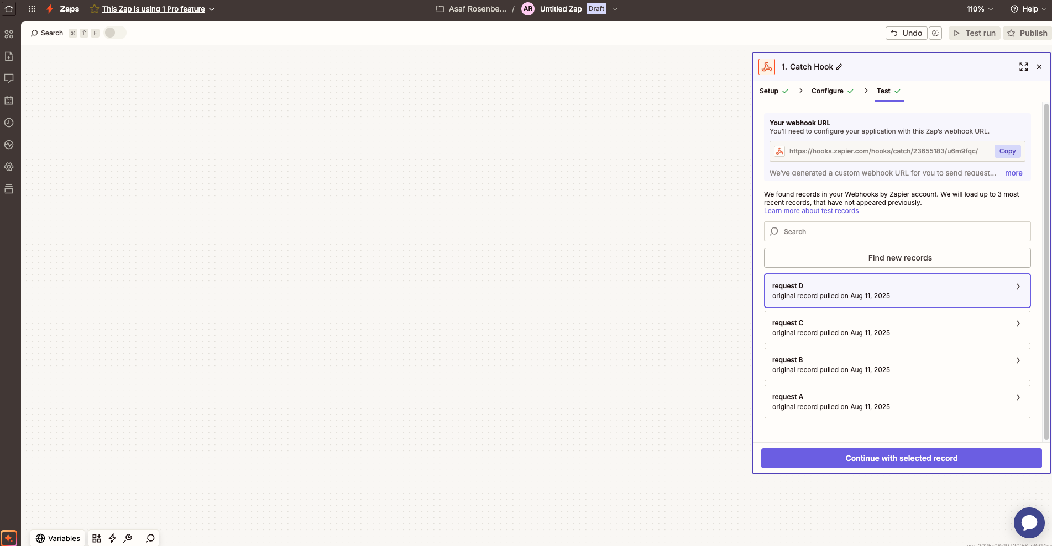Open Learn more about test records link
This screenshot has height=546, width=1052.
pos(811,211)
